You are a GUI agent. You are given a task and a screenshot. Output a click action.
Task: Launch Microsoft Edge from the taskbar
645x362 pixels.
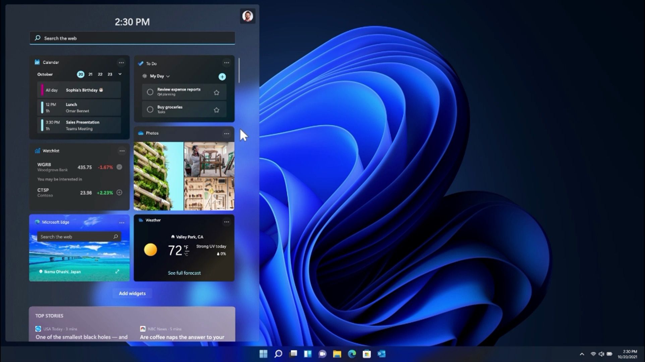tap(352, 354)
